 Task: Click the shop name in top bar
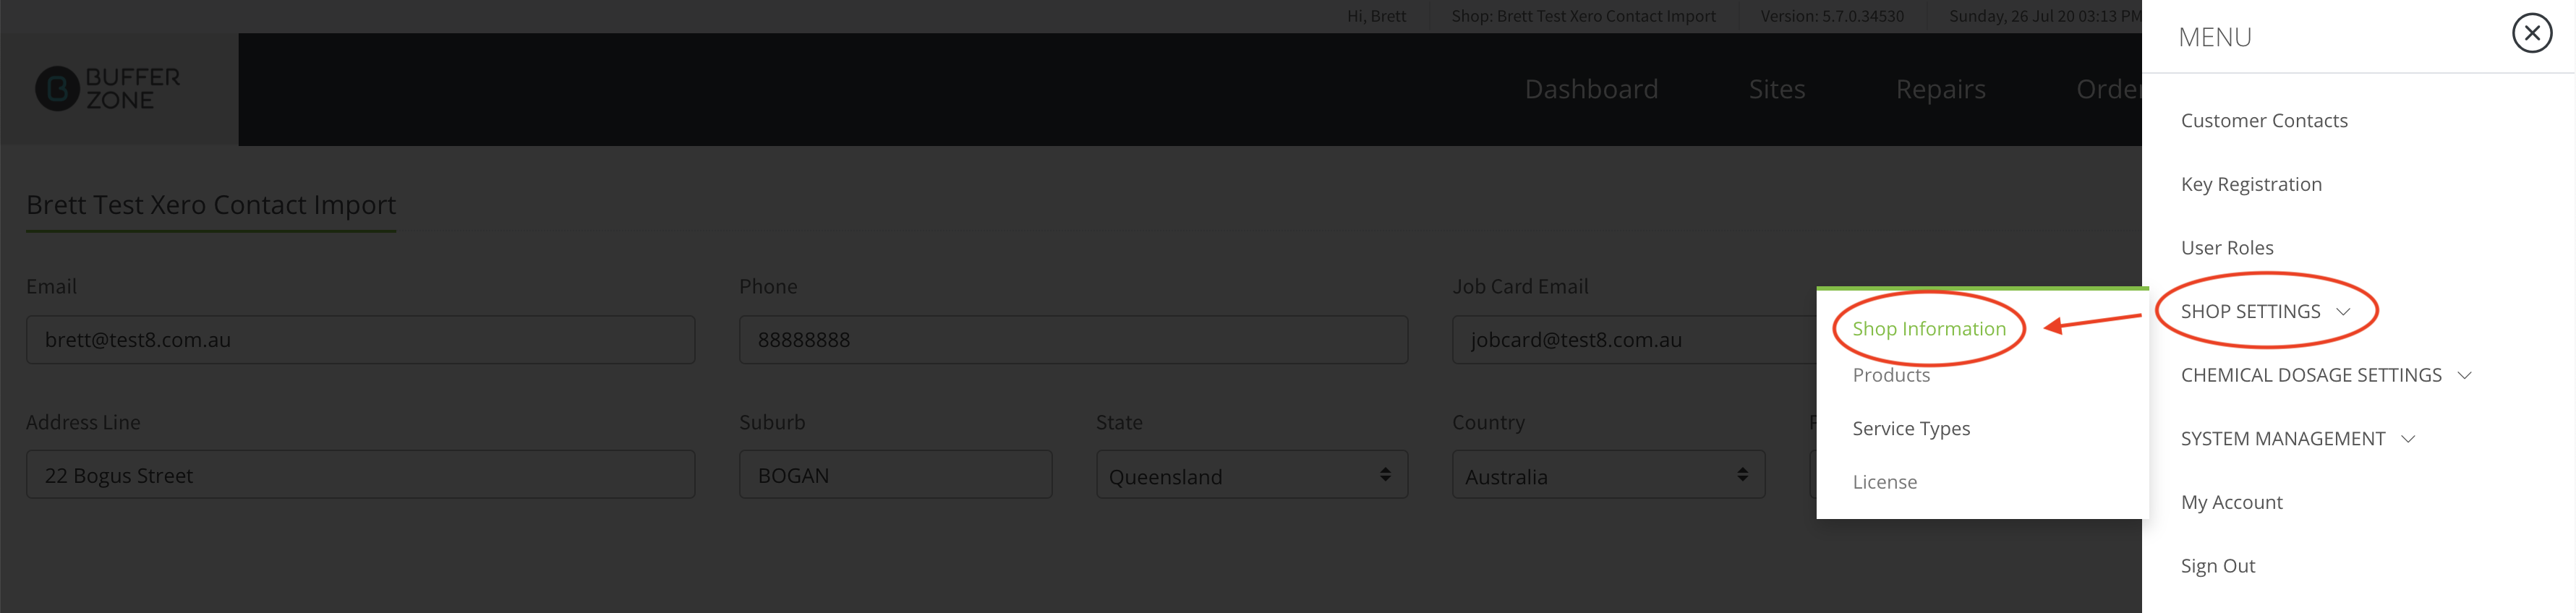coord(1583,16)
